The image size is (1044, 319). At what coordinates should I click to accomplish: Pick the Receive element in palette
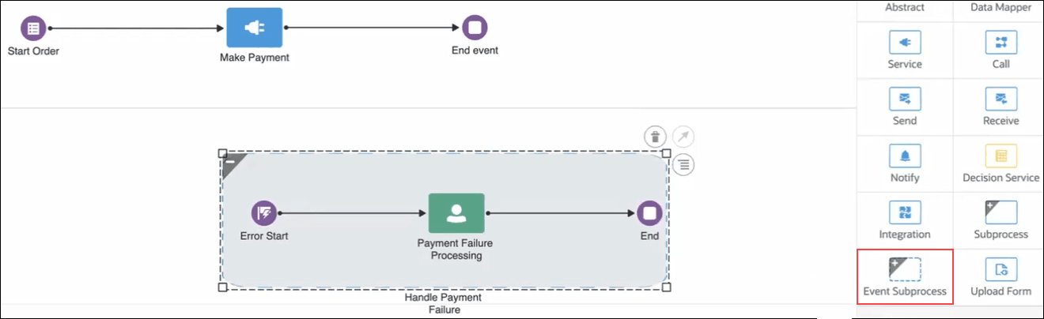coord(1000,99)
